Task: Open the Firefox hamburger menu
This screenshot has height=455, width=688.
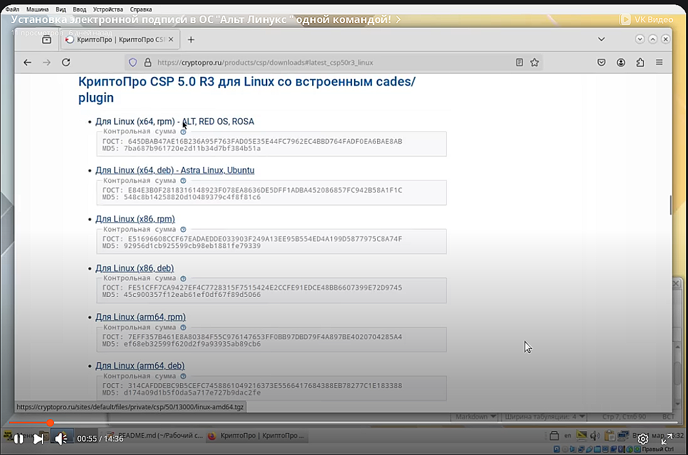Action: [x=659, y=62]
